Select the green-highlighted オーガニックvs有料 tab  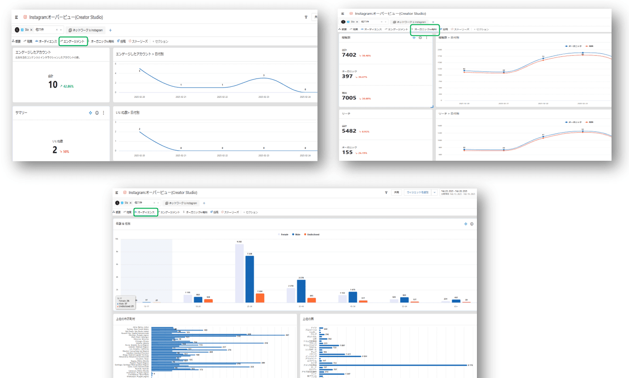coord(425,29)
